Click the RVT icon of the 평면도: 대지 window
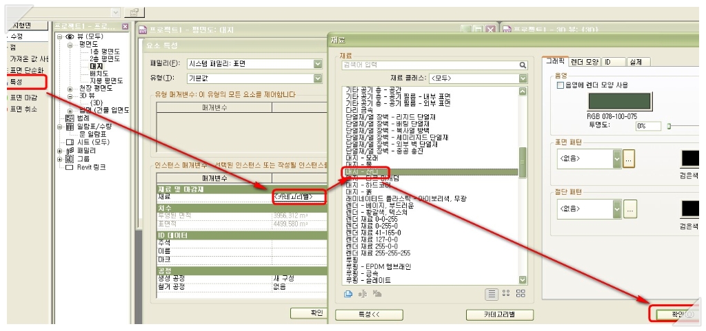The height and width of the screenshot is (331, 706). (143, 30)
